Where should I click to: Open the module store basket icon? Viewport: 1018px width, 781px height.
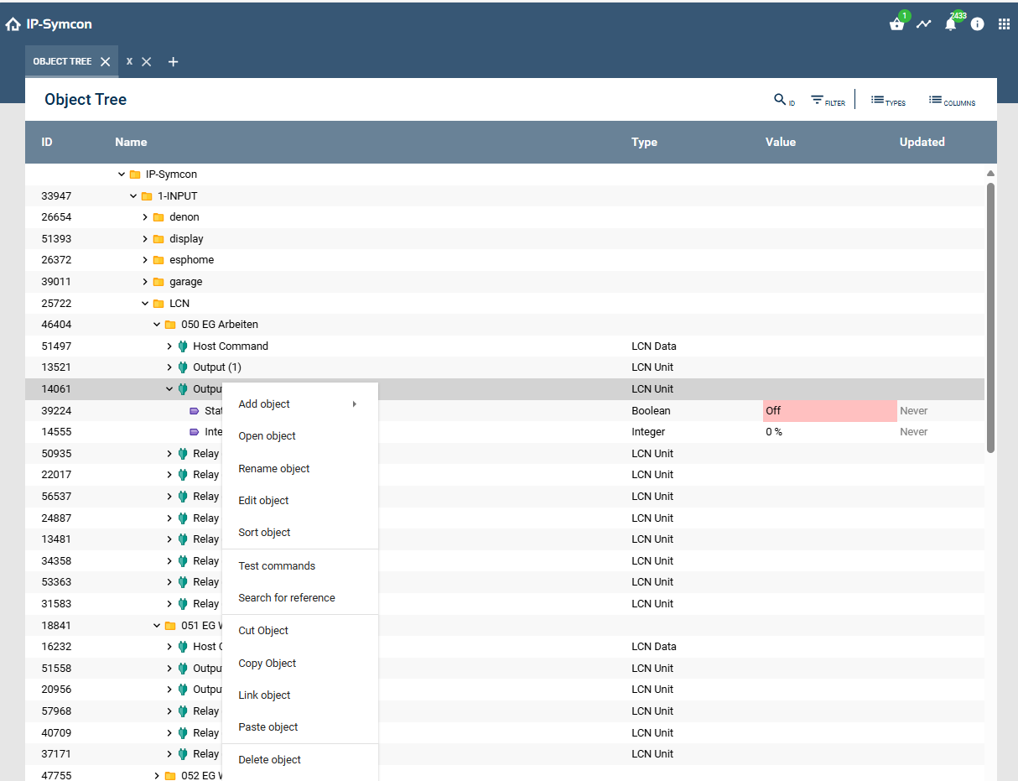click(x=896, y=24)
